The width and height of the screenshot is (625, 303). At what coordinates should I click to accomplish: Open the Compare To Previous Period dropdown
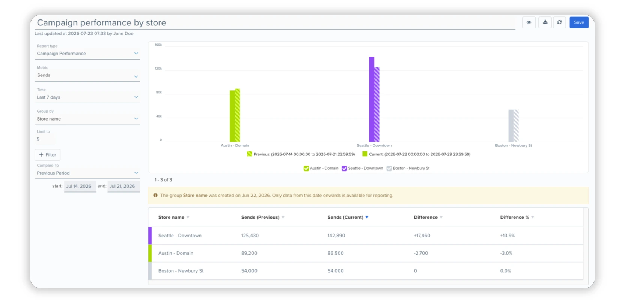(87, 173)
